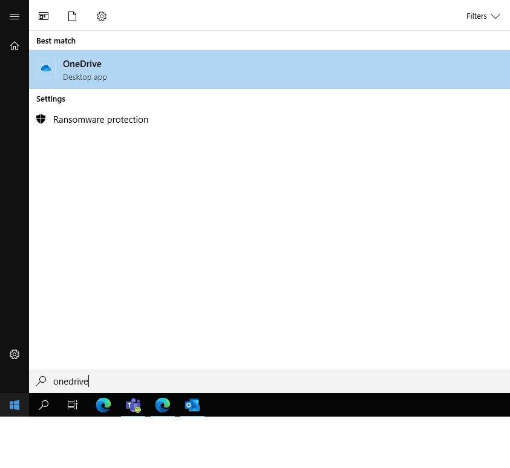Expand the Filters dropdown
The image size is (510, 468).
pyautogui.click(x=483, y=16)
